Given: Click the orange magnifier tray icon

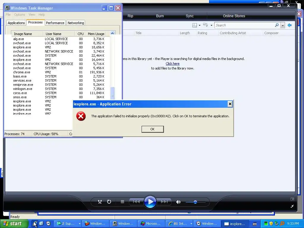Looking at the screenshot, I should (282, 224).
